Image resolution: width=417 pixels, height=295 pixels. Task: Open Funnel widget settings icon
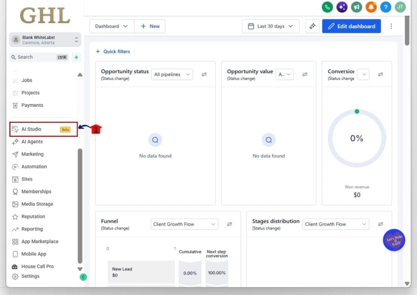(x=230, y=224)
